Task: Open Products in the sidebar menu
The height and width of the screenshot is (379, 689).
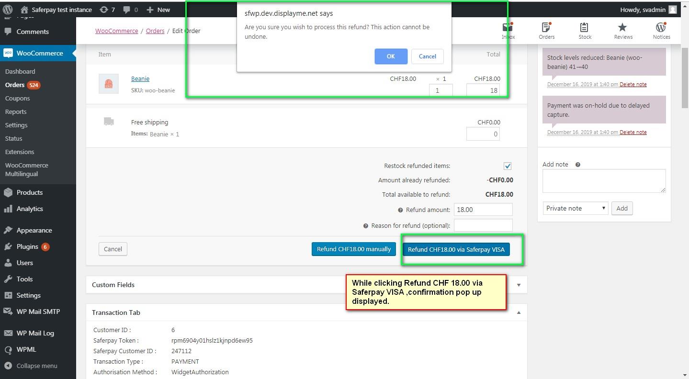Action: tap(29, 192)
